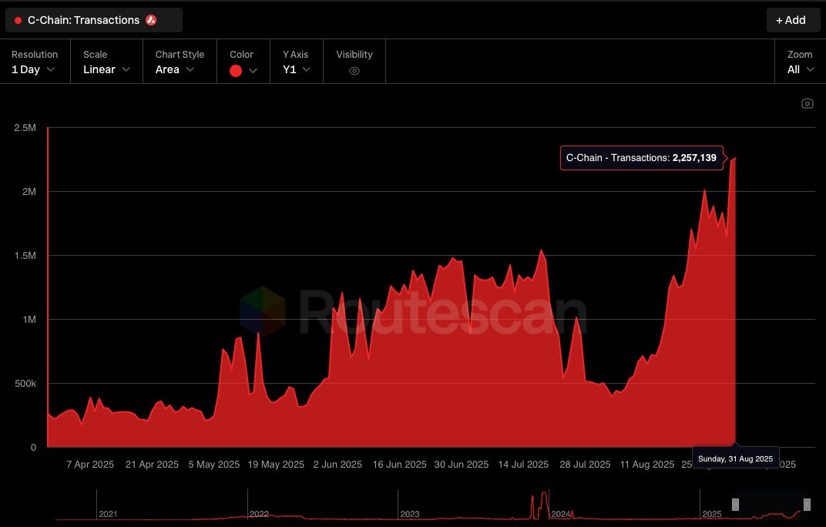826x527 pixels.
Task: Click the 7 Apr 2025 x-axis label
Action: click(x=90, y=465)
